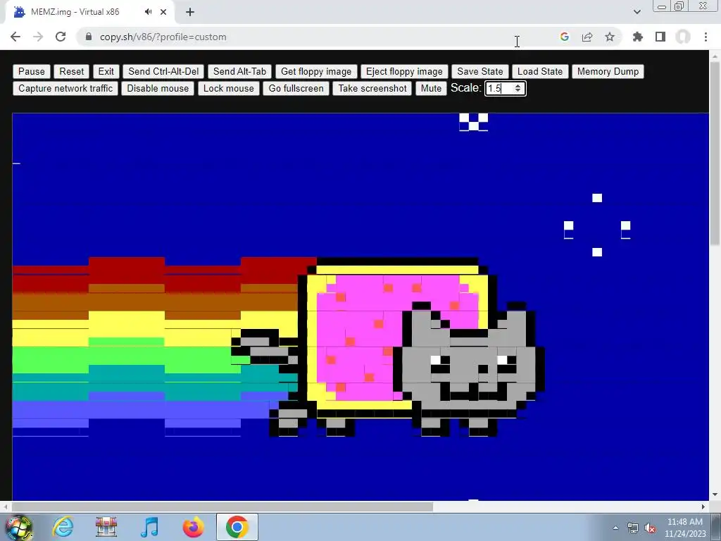Click the horizontal scrollbar right arrow
Screen dimensions: 721x541
click(x=703, y=506)
